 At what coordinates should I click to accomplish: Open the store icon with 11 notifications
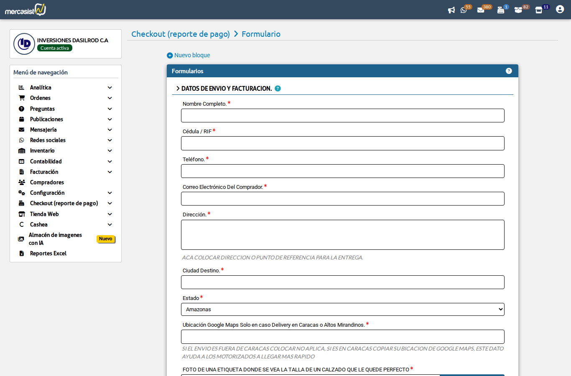(539, 10)
